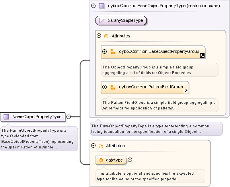Select the NameObjectPropertyType label
The height and width of the screenshot is (187, 230).
[x=37, y=117]
